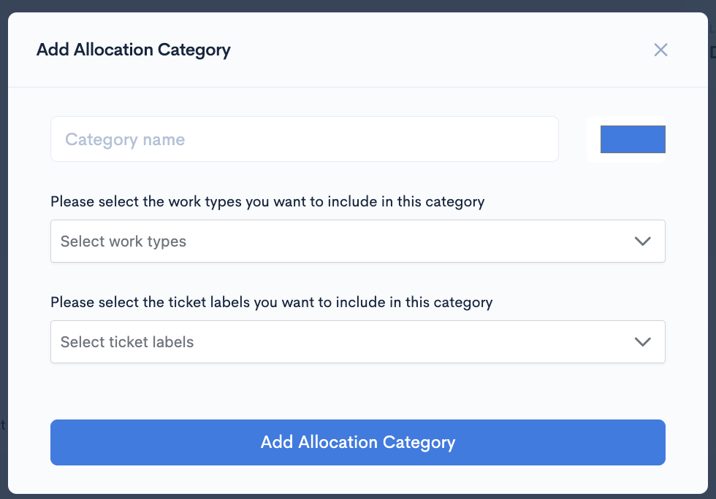This screenshot has width=716, height=499.
Task: Click the "Category name" placeholder text
Action: 125,139
